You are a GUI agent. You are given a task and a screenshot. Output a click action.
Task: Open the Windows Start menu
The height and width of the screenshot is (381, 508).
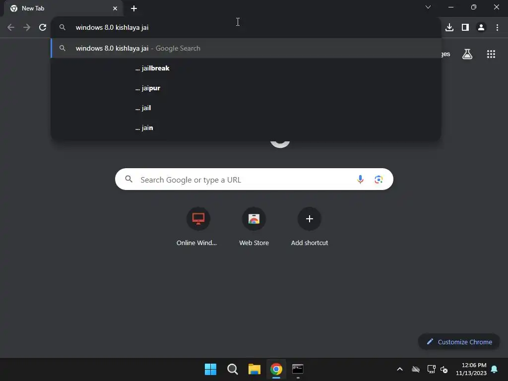(210, 369)
